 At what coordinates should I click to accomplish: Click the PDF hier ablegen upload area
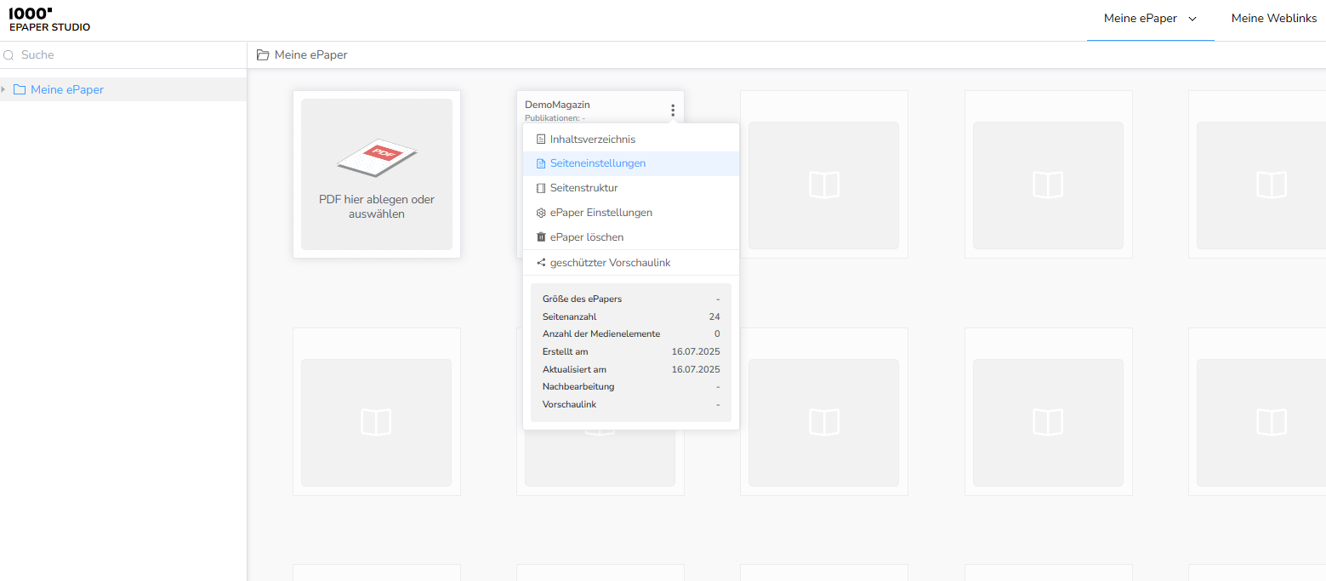coord(377,174)
